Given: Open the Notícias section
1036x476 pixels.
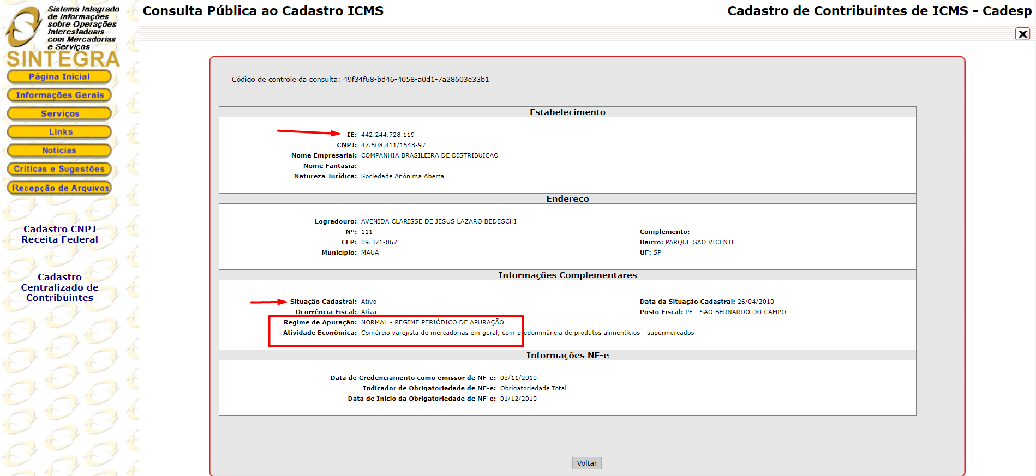Looking at the screenshot, I should pos(59,150).
